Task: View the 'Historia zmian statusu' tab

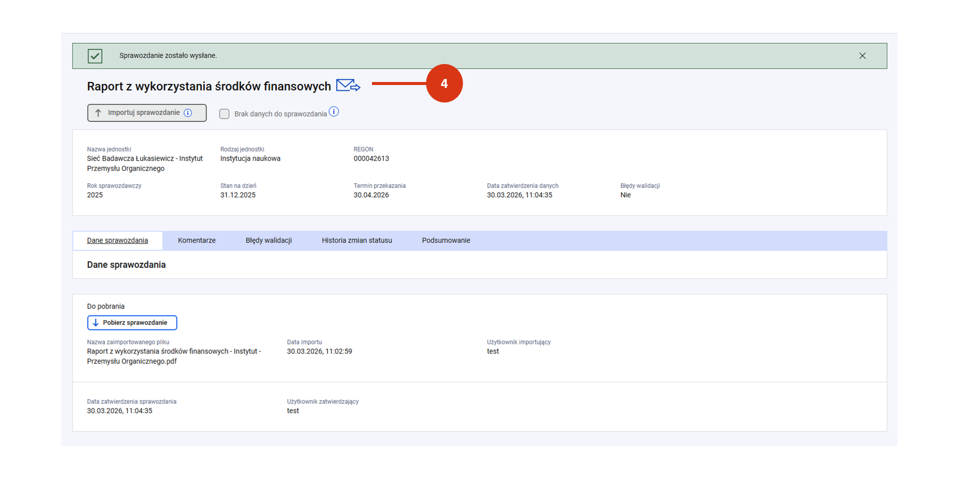Action: [356, 240]
